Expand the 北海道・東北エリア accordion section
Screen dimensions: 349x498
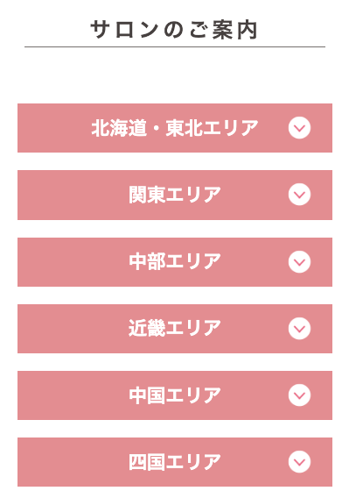pos(175,128)
